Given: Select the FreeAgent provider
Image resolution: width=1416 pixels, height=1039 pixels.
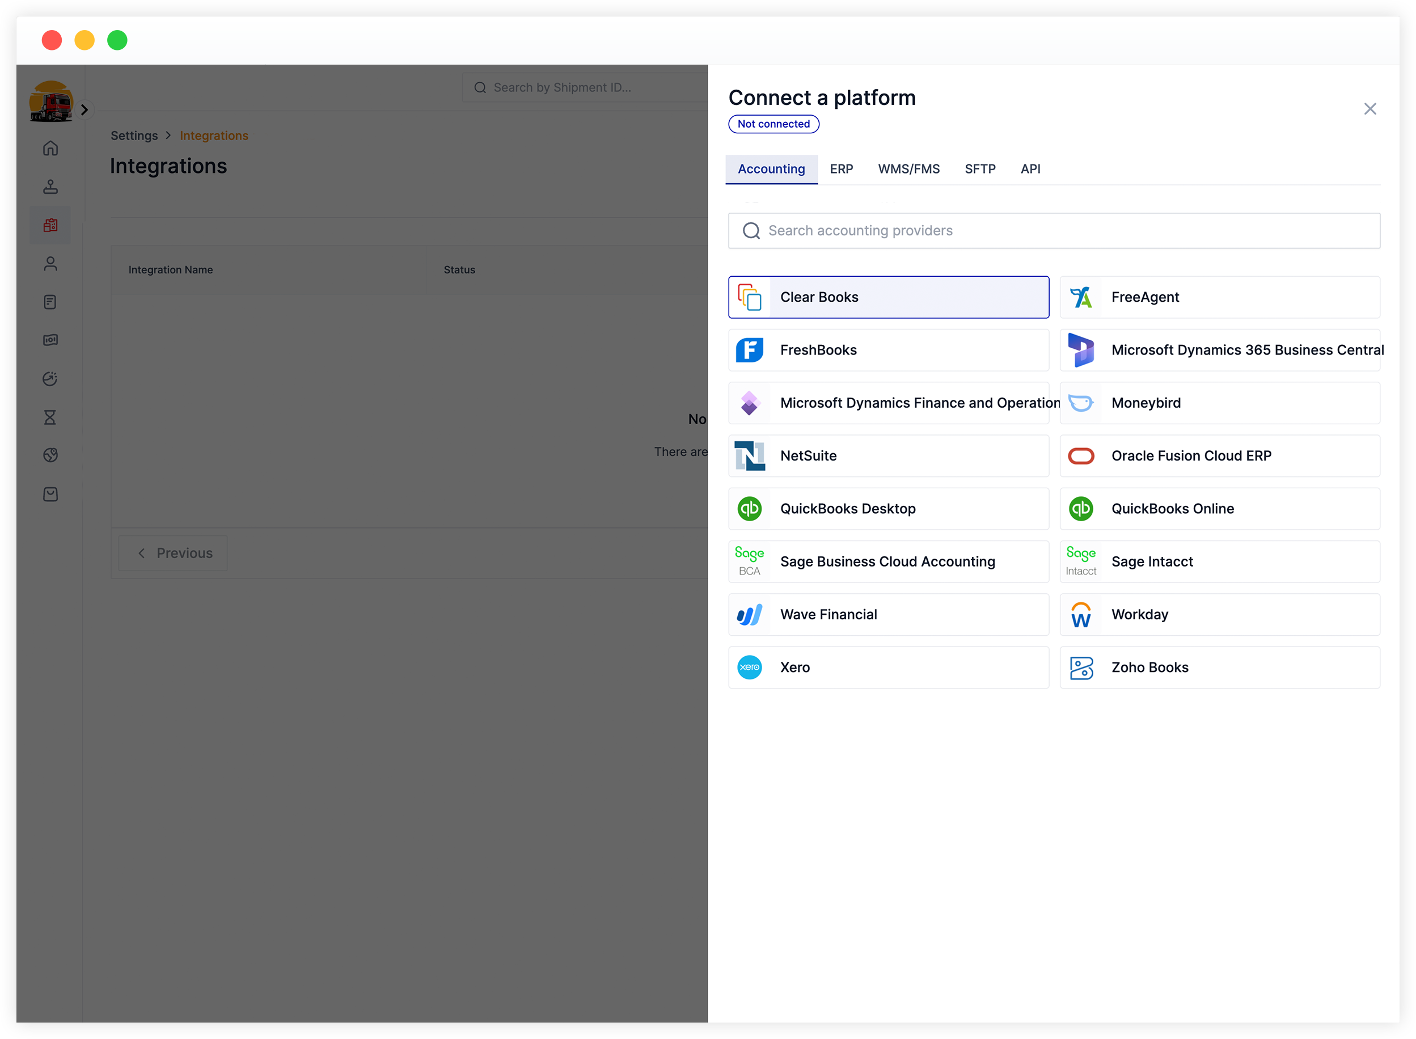Looking at the screenshot, I should coord(1220,298).
